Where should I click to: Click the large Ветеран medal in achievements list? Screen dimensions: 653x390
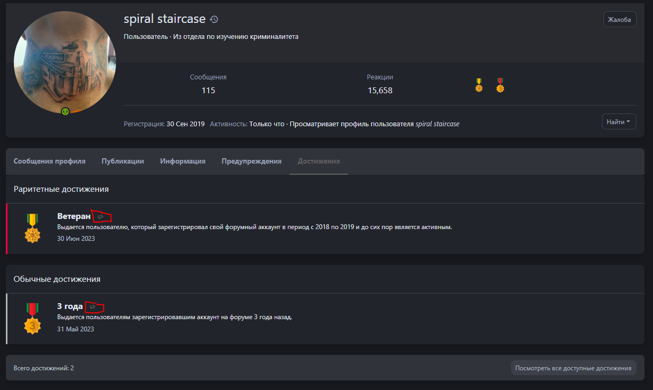pos(32,229)
